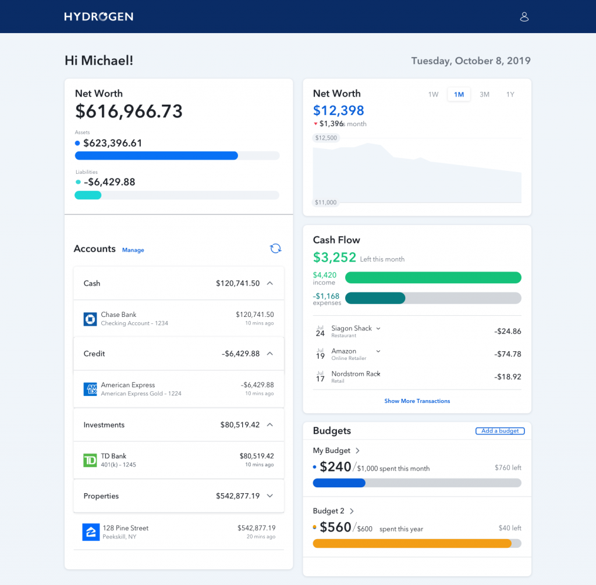Image resolution: width=596 pixels, height=585 pixels.
Task: Collapse the Cash accounts section
Action: (x=269, y=283)
